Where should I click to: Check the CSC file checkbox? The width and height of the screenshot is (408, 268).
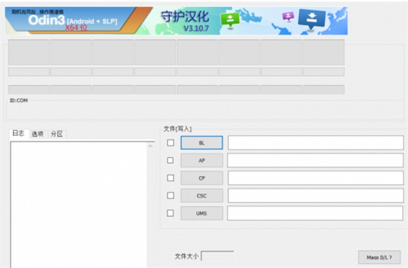(x=171, y=195)
